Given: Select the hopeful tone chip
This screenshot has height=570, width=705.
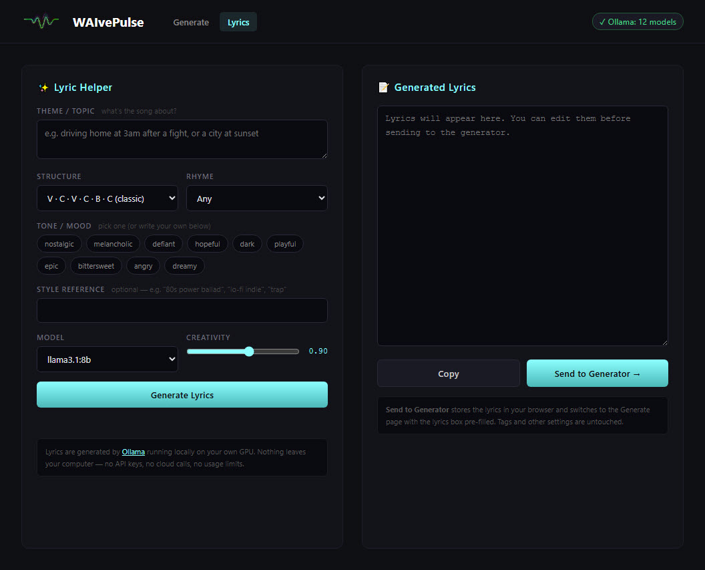Looking at the screenshot, I should coord(207,244).
